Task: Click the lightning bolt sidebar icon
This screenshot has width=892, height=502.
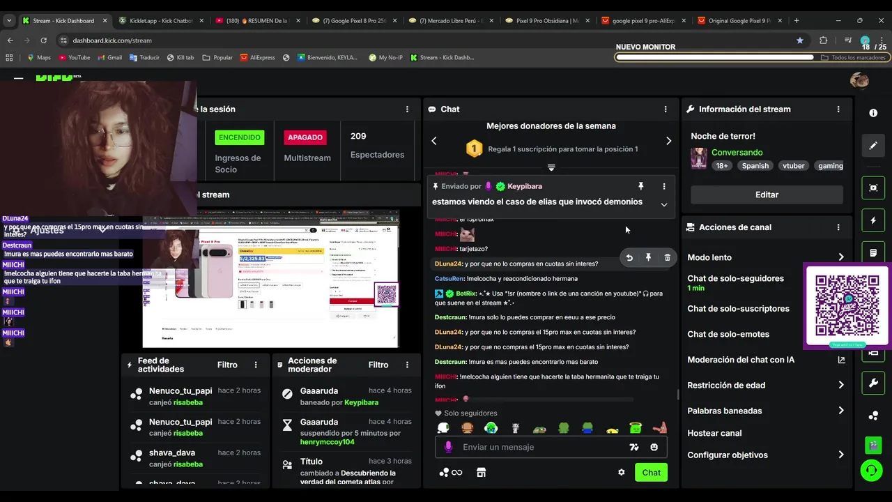Action: pyautogui.click(x=873, y=220)
